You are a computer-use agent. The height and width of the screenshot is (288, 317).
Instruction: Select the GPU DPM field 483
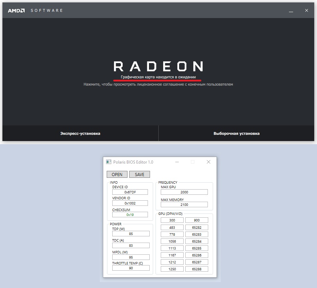(172, 228)
